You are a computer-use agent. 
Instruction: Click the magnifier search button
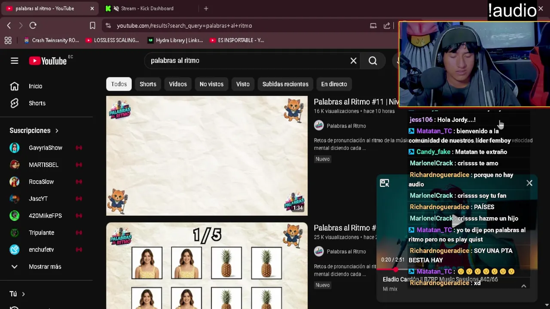tap(373, 61)
